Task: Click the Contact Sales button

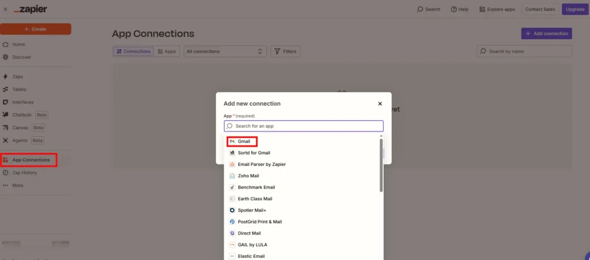Action: (x=540, y=9)
